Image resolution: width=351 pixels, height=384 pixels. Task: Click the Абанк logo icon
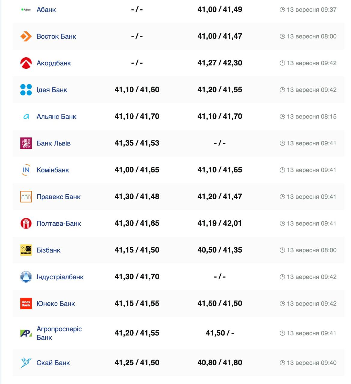pyautogui.click(x=26, y=10)
